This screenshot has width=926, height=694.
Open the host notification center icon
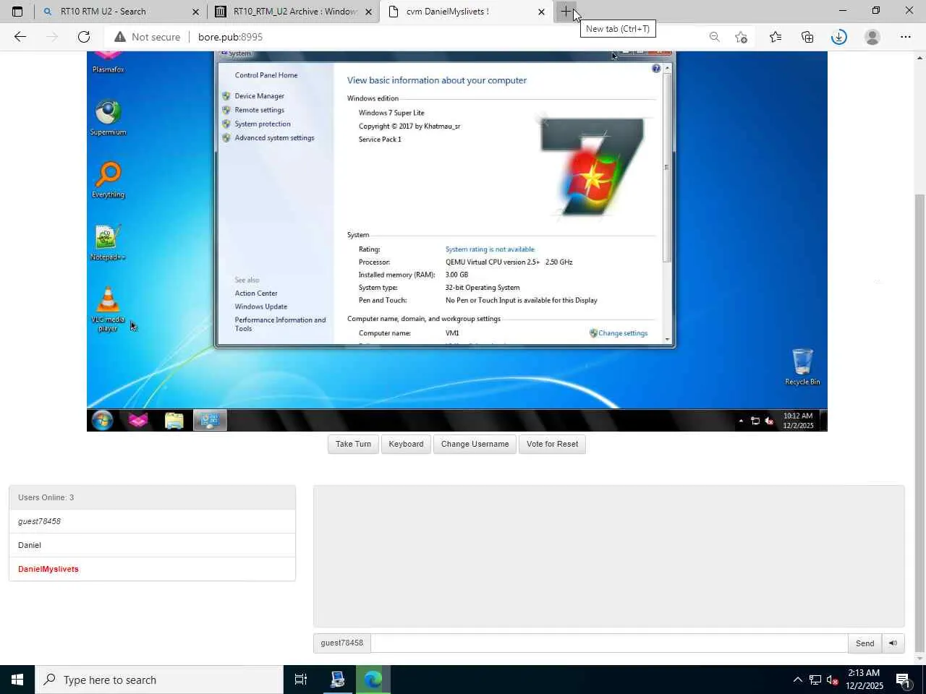coord(903,680)
